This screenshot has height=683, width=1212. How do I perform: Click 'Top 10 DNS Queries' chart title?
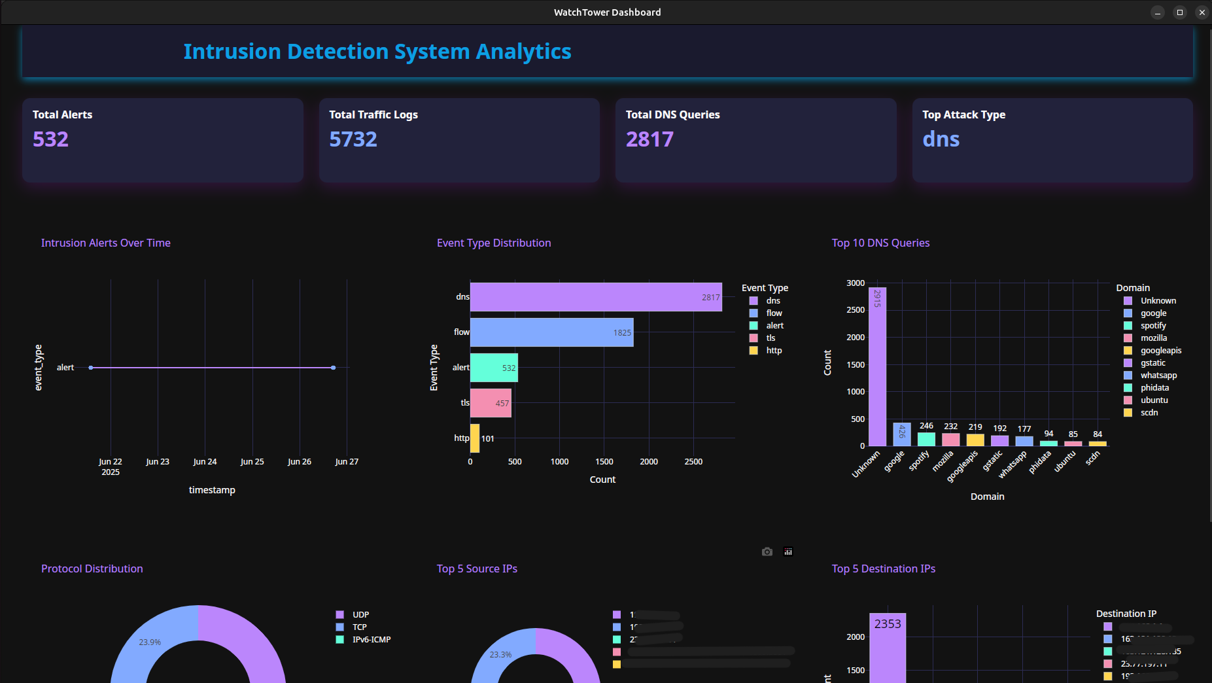[x=880, y=243]
